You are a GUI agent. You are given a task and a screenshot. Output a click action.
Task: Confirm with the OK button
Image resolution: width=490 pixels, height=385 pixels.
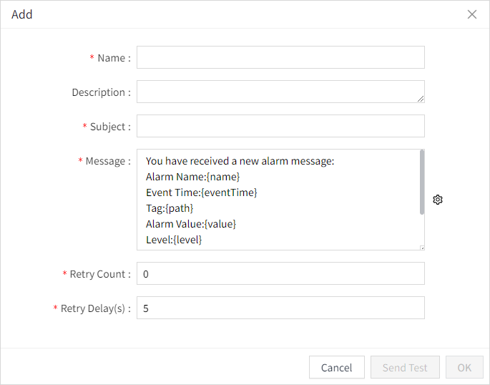pyautogui.click(x=464, y=367)
